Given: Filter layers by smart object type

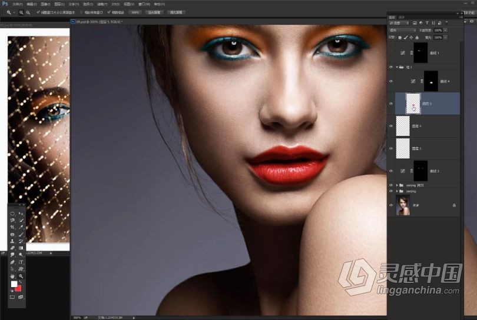Looking at the screenshot, I should pos(439,23).
